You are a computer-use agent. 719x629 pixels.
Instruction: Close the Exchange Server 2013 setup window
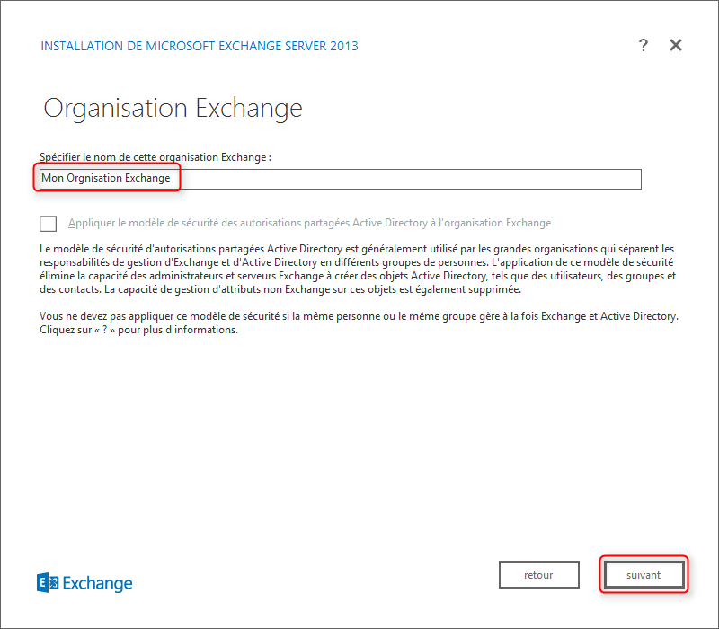pyautogui.click(x=676, y=45)
